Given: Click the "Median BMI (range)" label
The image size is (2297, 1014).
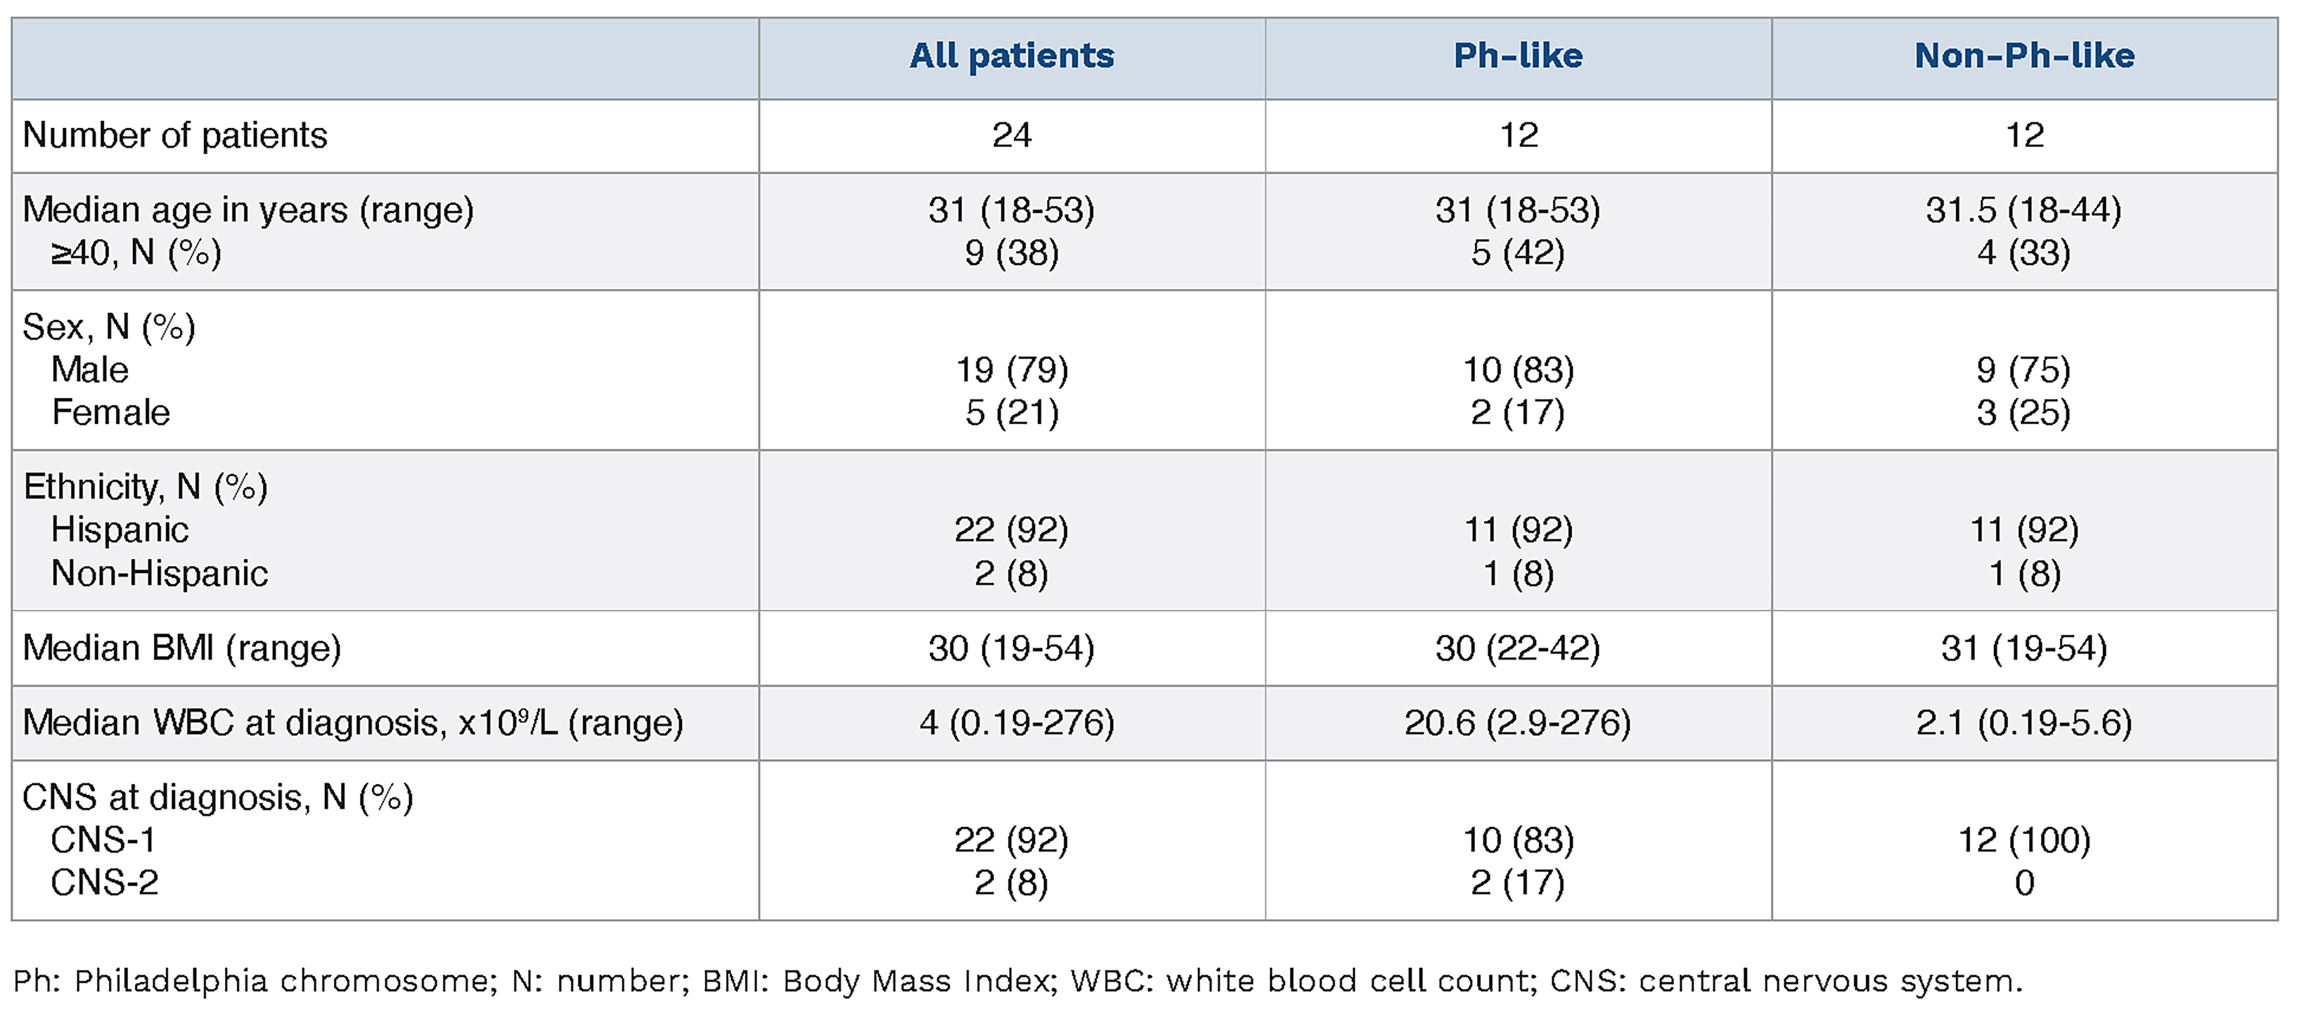Looking at the screenshot, I should tap(182, 648).
